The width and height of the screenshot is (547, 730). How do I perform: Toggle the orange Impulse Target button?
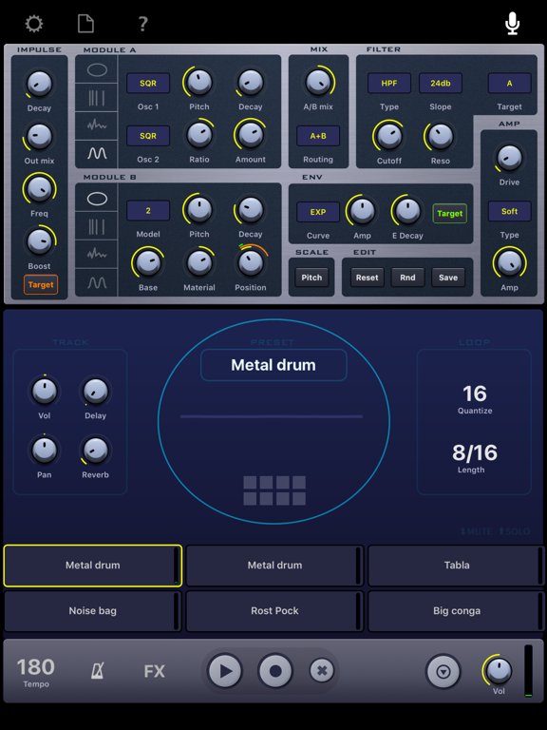41,284
